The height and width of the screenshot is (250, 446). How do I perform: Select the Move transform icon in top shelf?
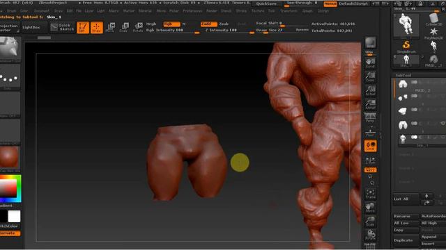[x=110, y=28]
